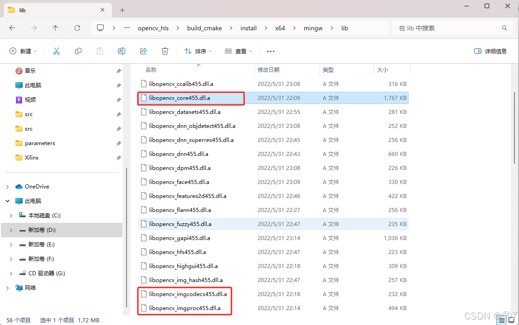Viewport: 519px width, 325px height.
Task: Open the 新建 dropdown
Action: click(23, 51)
